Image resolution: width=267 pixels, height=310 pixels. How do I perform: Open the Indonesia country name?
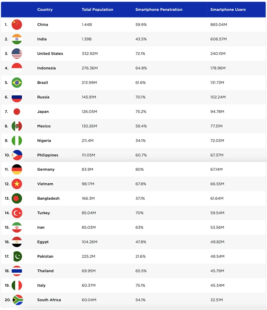pos(47,68)
